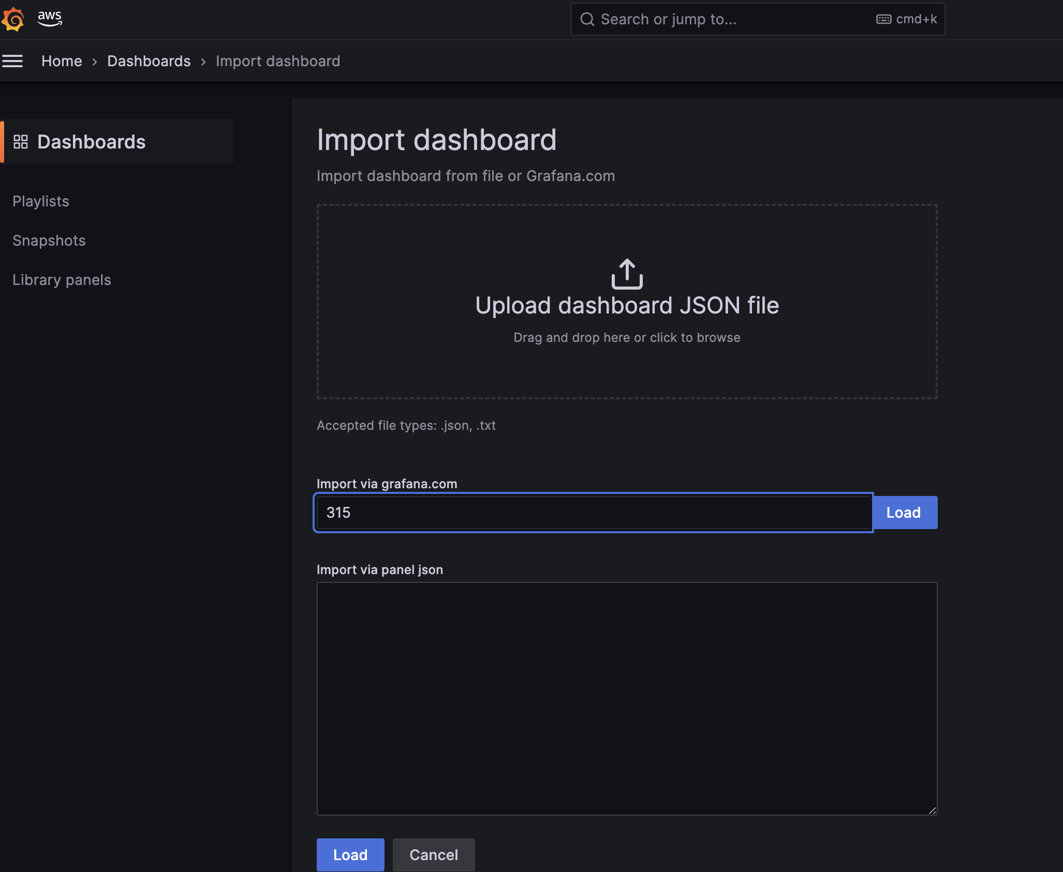Click the Library panels menu item
The image size is (1063, 872).
coord(62,280)
